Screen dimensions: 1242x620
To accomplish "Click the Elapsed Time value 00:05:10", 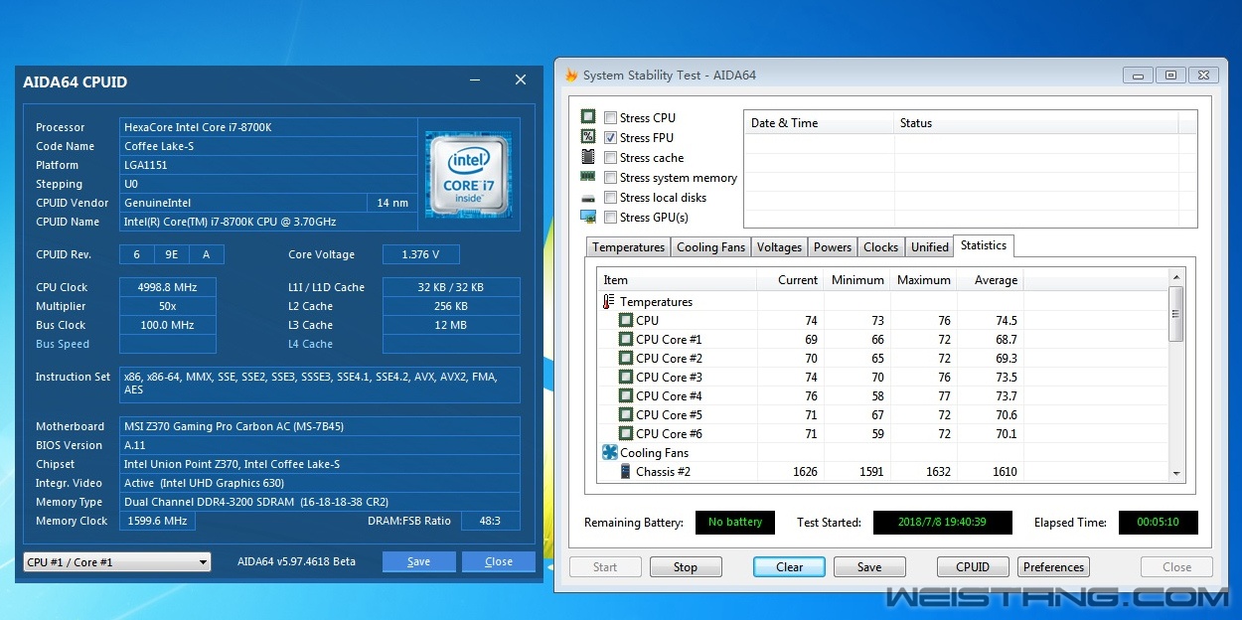I will (1158, 522).
